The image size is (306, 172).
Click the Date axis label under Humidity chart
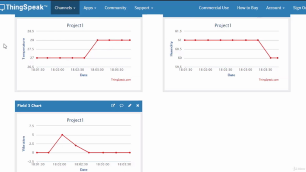[x=231, y=75]
